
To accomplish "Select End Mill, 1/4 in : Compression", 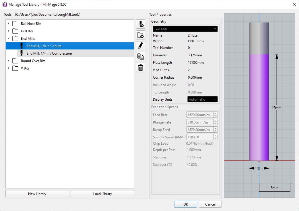I will pos(75,53).
